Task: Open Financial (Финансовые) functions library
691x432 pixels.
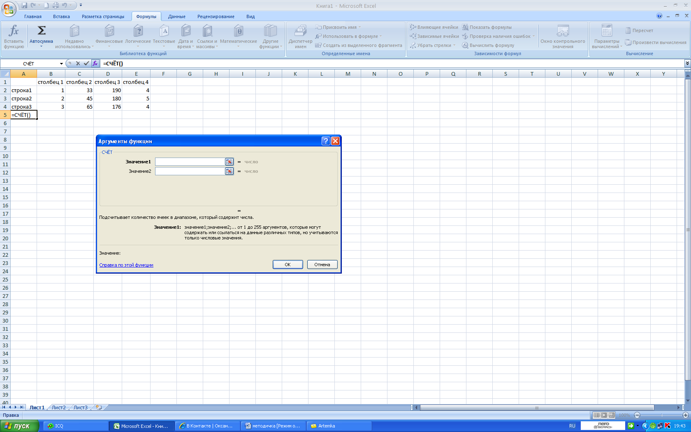Action: click(109, 36)
